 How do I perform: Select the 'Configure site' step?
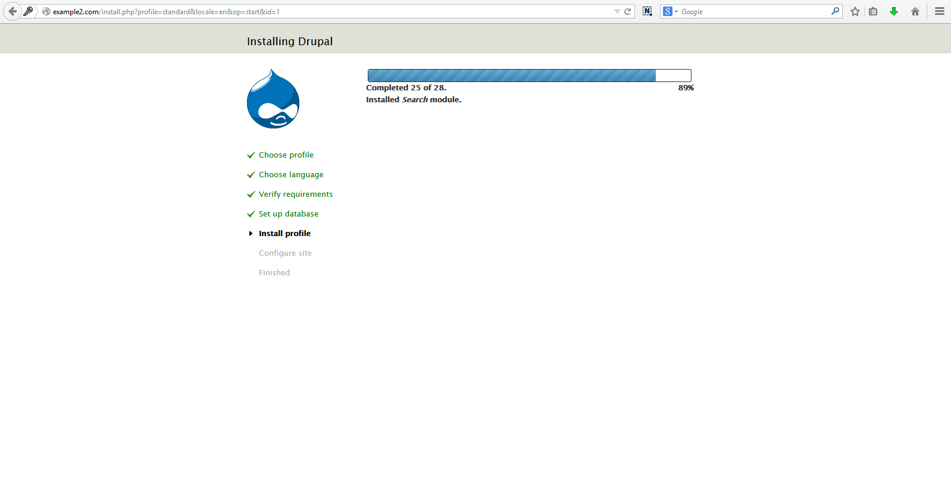(285, 253)
